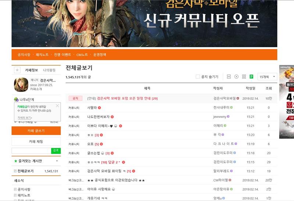Click the 공지 label badge
The height and width of the screenshot is (201, 294).
(75, 98)
